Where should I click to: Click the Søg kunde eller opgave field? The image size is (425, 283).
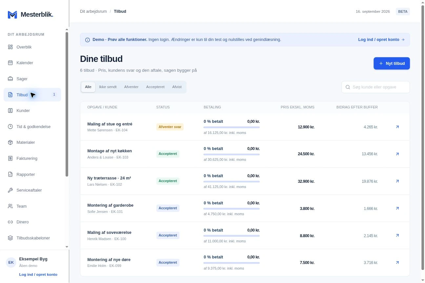(376, 87)
